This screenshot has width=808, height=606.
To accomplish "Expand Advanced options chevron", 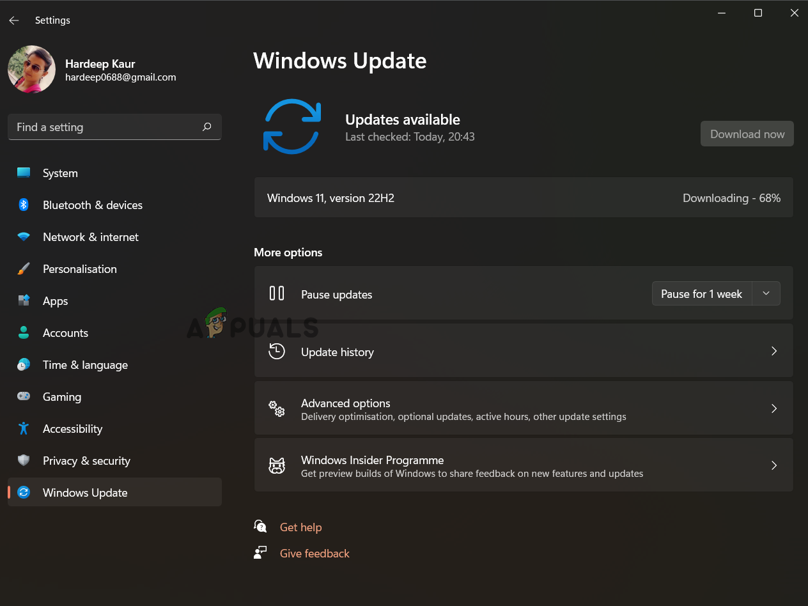I will [774, 408].
